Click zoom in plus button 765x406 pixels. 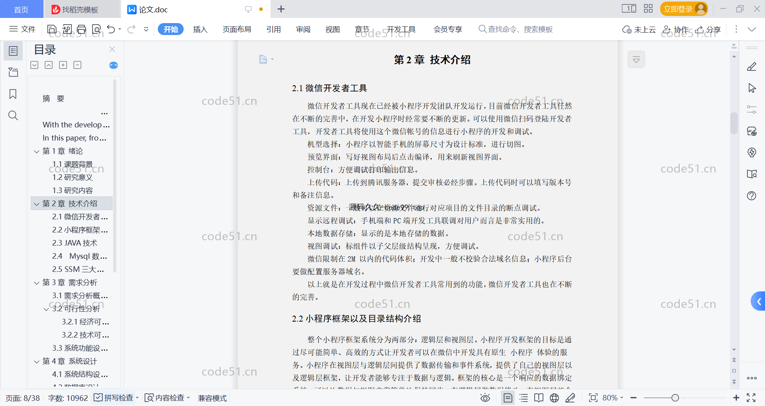click(736, 398)
